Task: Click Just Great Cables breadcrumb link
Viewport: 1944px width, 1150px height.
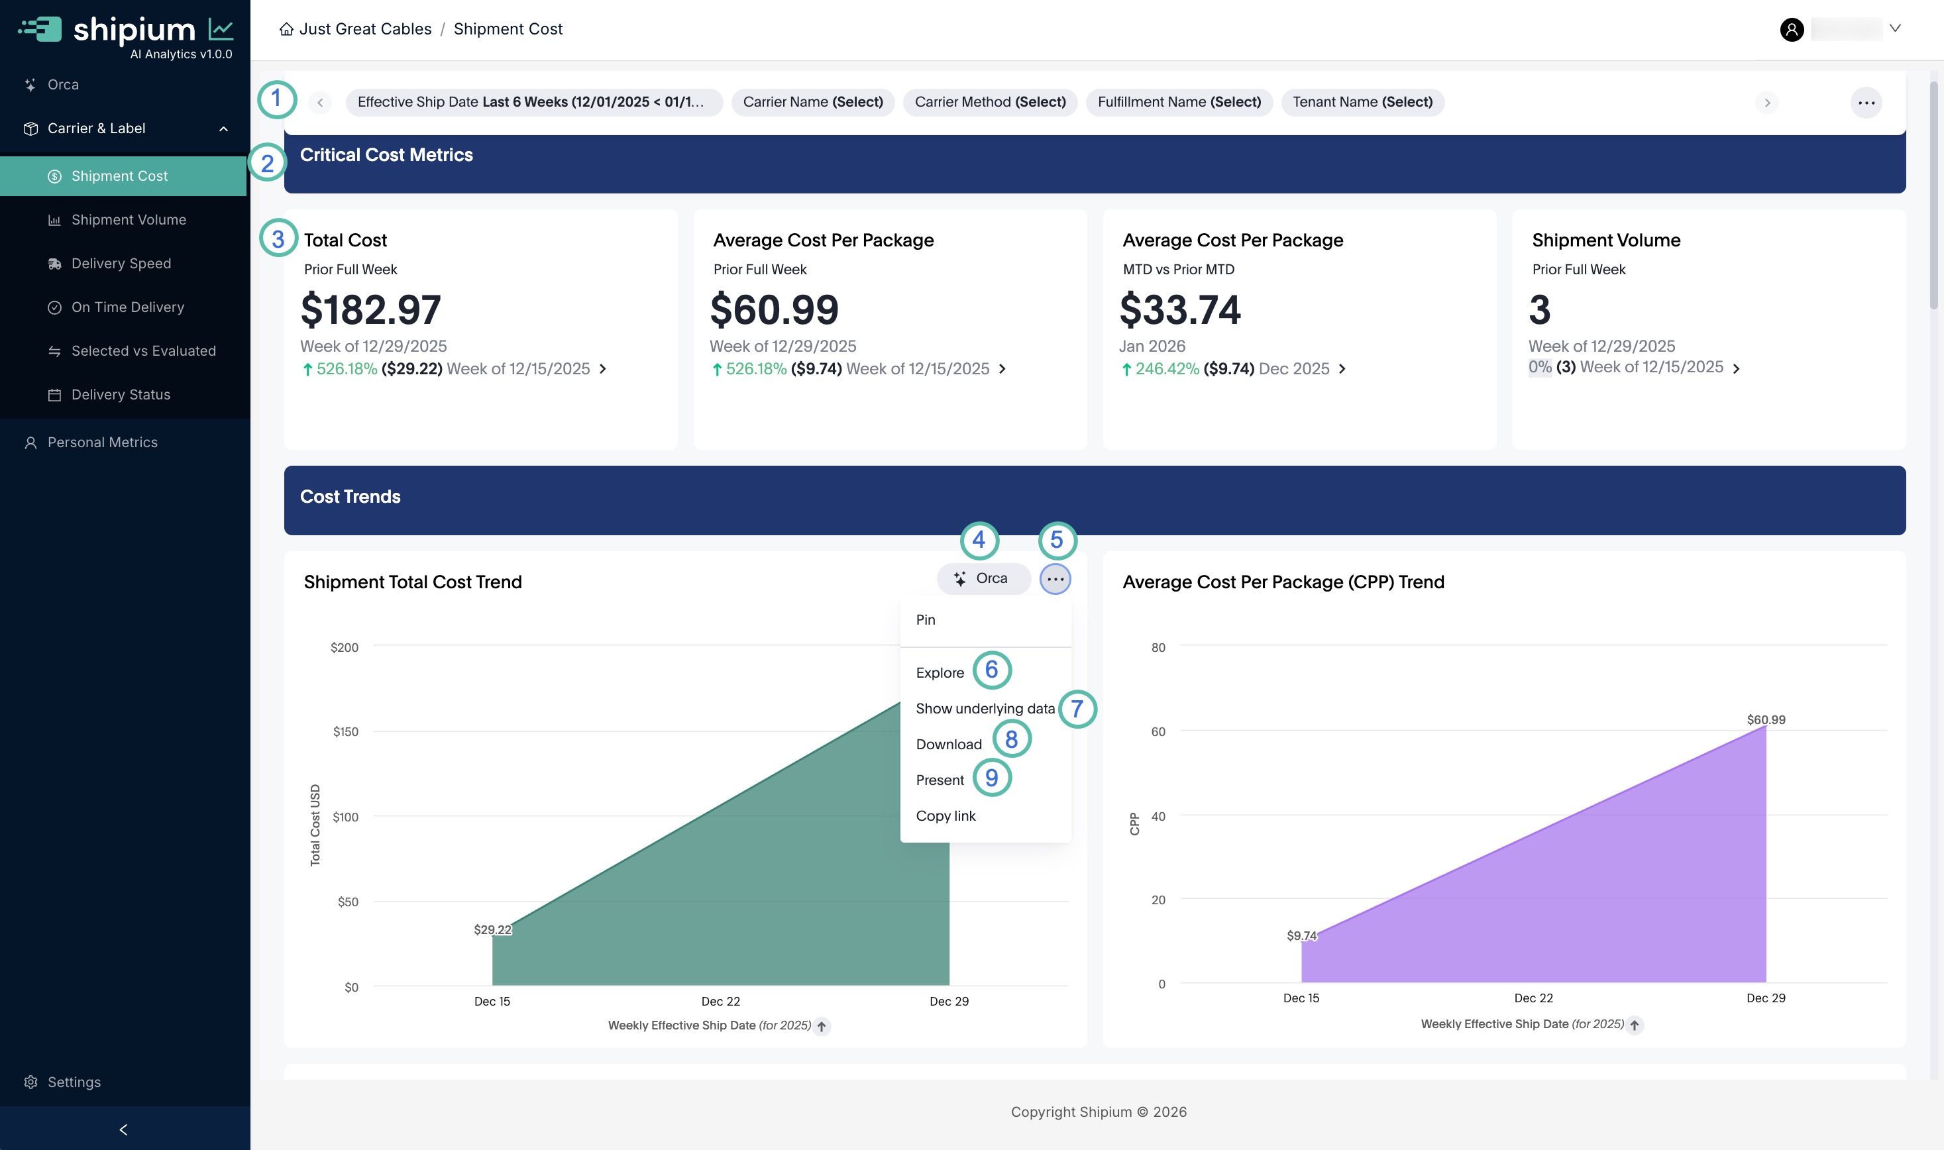Action: pyautogui.click(x=364, y=29)
